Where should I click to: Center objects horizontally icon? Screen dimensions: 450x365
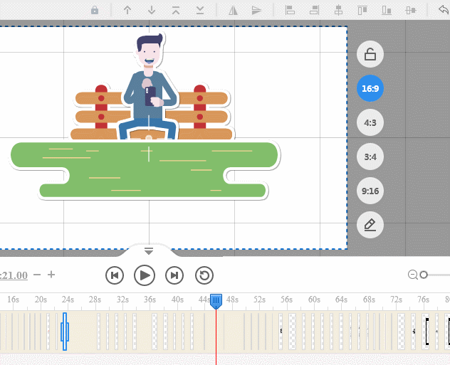point(338,11)
